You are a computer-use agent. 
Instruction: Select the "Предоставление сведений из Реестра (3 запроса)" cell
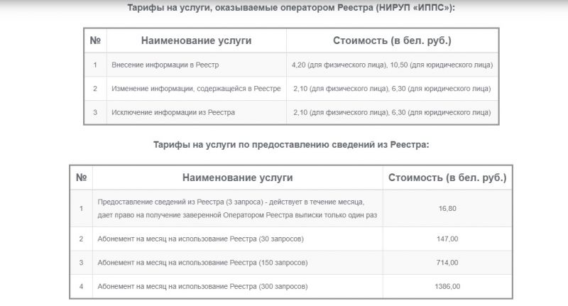pos(238,209)
